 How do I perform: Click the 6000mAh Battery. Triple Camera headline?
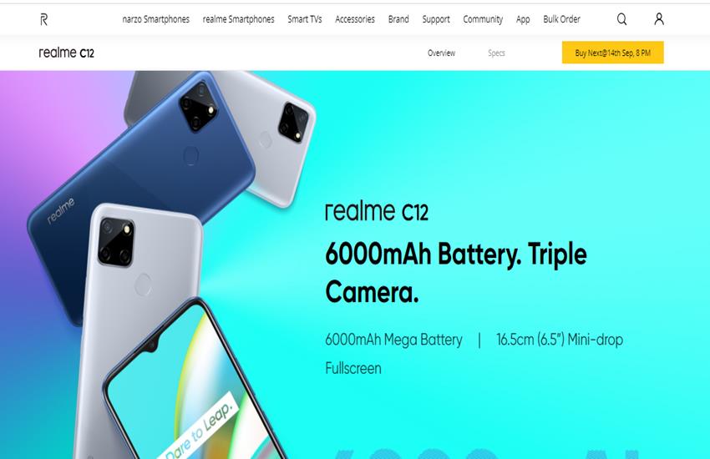(456, 273)
